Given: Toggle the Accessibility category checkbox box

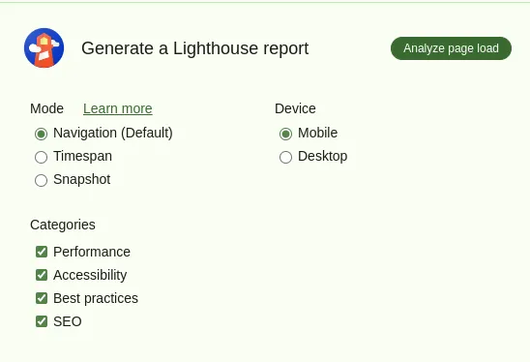Looking at the screenshot, I should pyautogui.click(x=42, y=275).
